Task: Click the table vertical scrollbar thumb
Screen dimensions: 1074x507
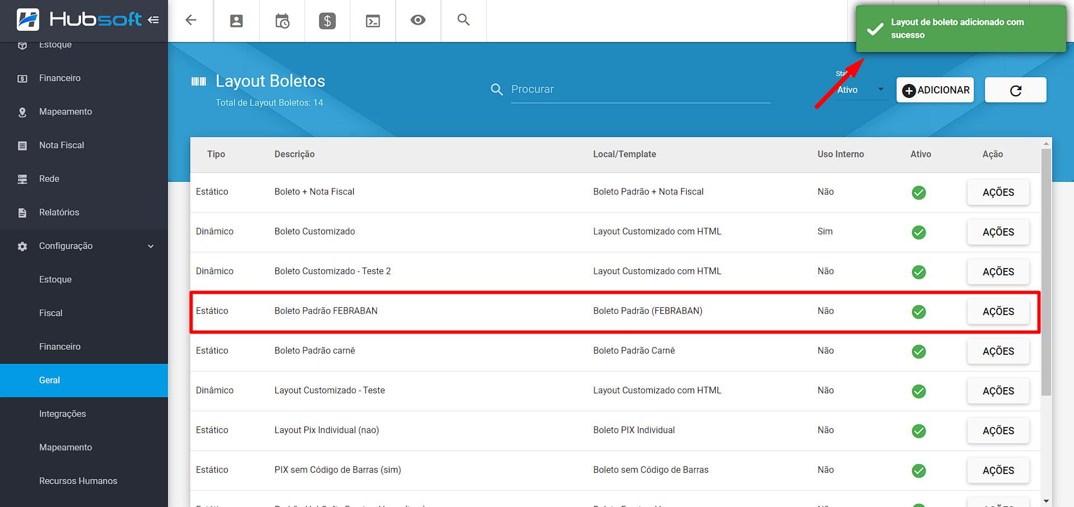Action: point(1046,271)
